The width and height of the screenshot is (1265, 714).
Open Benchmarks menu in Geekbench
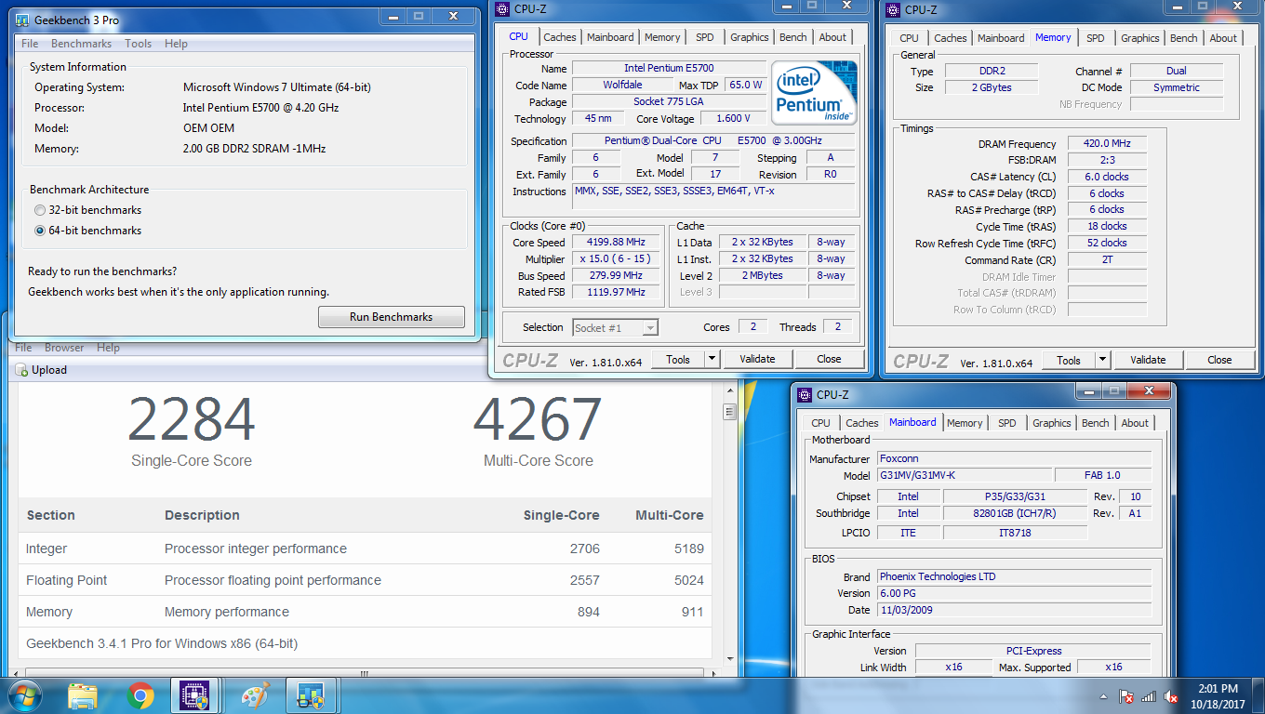(x=81, y=44)
